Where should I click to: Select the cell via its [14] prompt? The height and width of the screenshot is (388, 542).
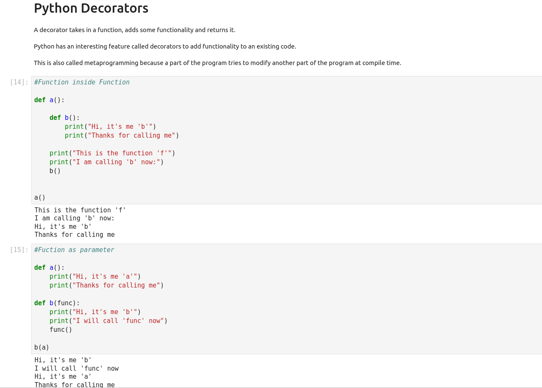pyautogui.click(x=19, y=82)
